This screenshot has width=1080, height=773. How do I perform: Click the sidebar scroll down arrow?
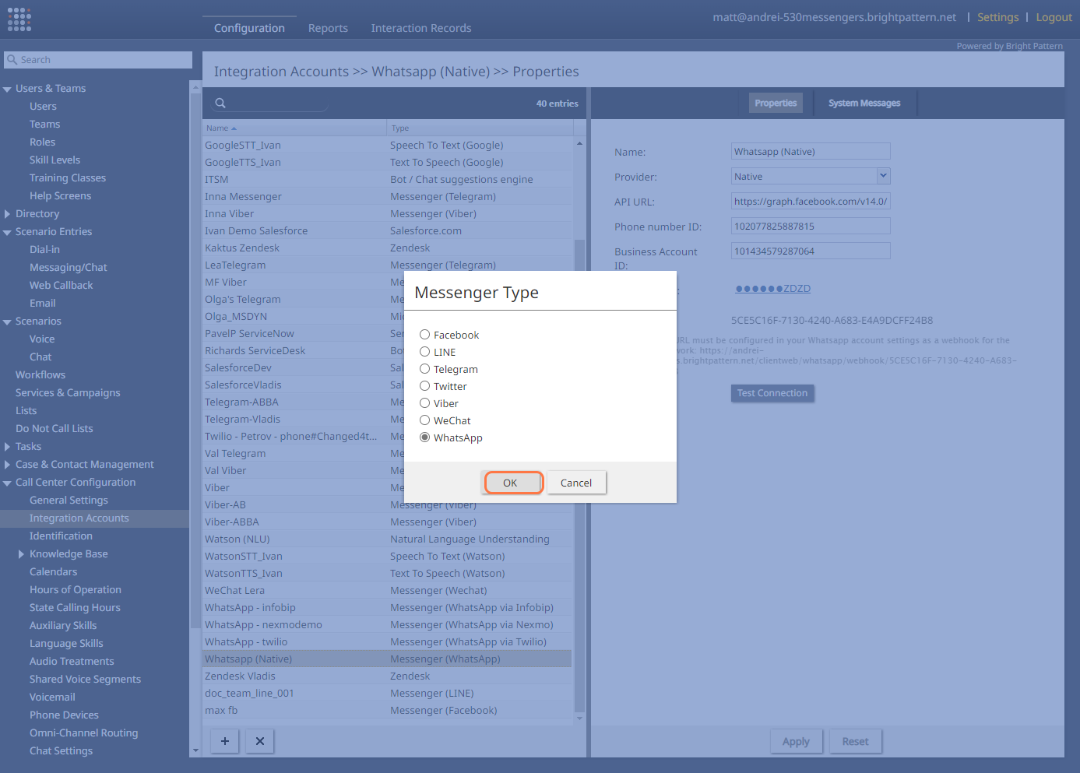coord(195,751)
